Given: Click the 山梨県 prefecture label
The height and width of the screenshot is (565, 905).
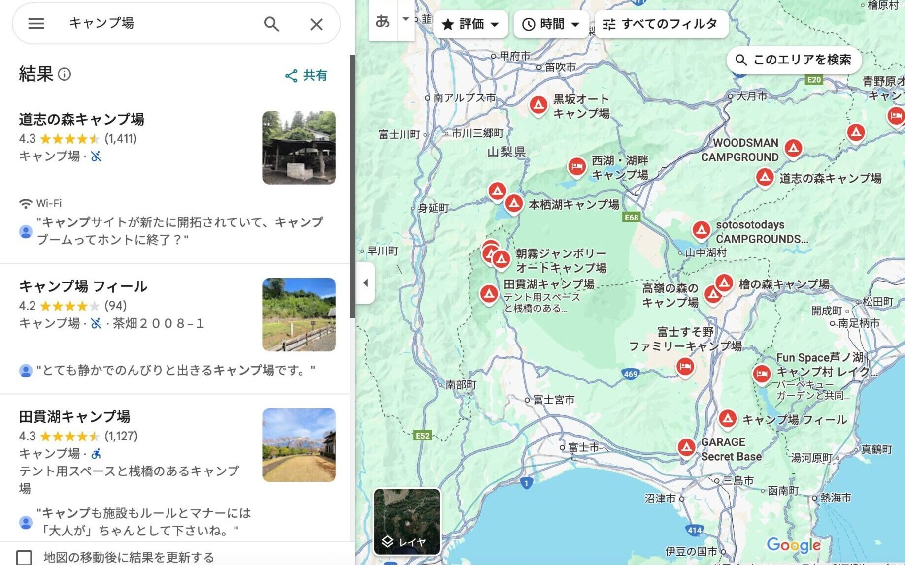Looking at the screenshot, I should [506, 152].
